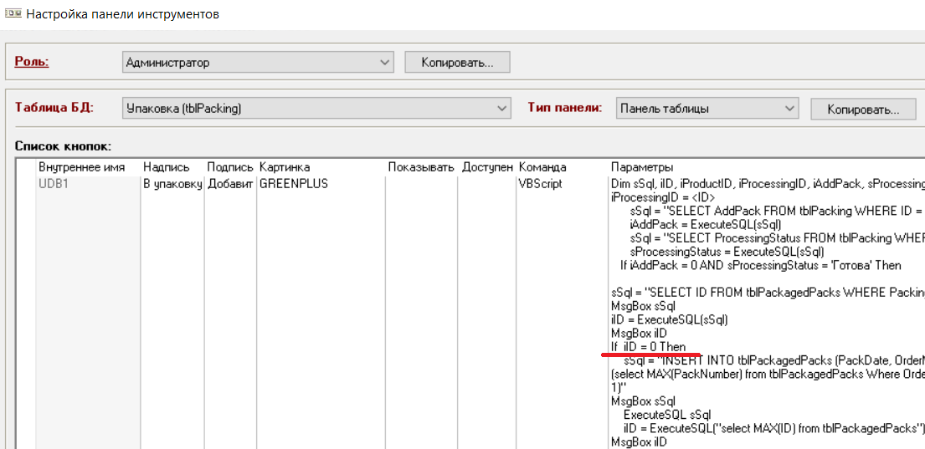Toggle the Доступен cell for UDB1
The height and width of the screenshot is (449, 925).
[x=488, y=184]
